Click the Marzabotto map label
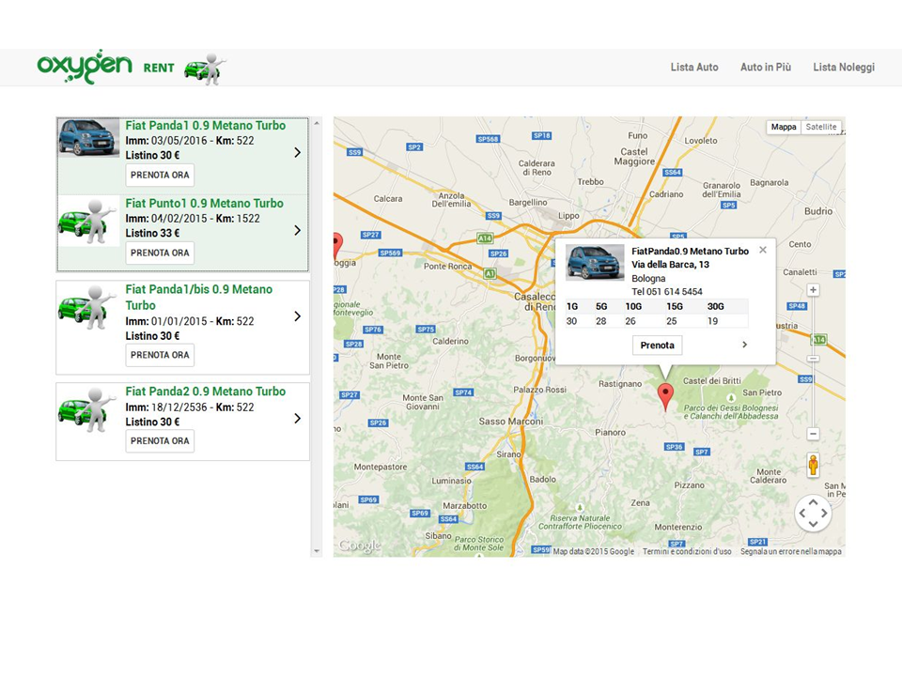 (x=465, y=506)
